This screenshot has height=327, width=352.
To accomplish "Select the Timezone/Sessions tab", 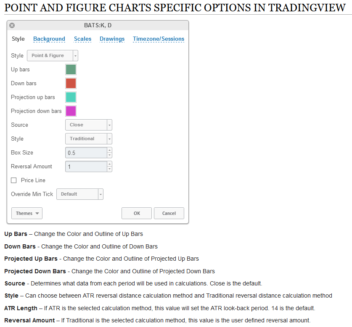I will click(x=159, y=39).
